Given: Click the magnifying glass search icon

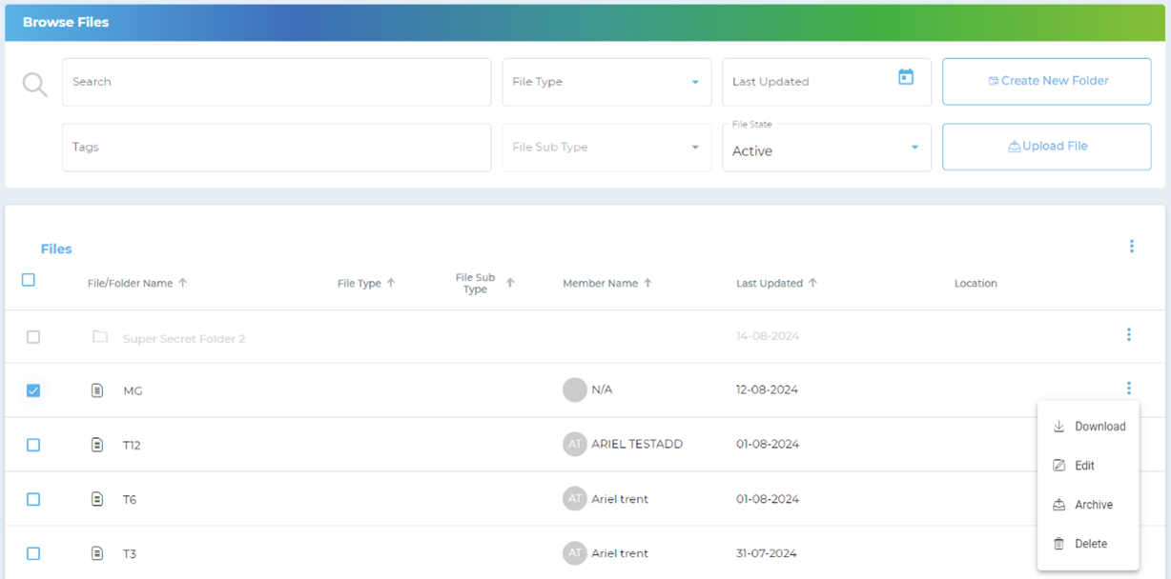Looking at the screenshot, I should (35, 84).
